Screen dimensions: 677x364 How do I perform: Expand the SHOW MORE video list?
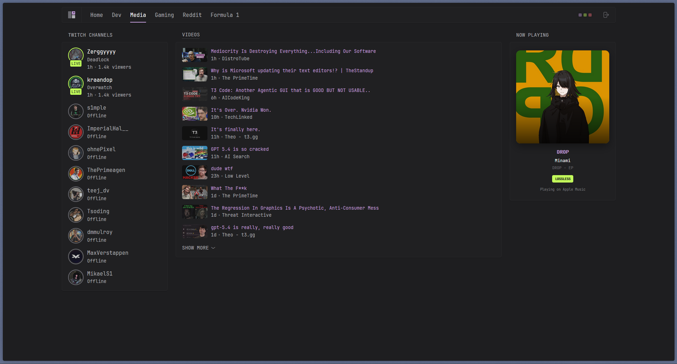(x=198, y=248)
